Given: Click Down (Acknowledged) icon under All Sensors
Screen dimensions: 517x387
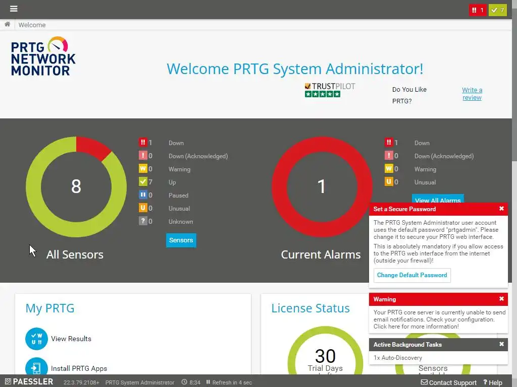Looking at the screenshot, I should click(143, 155).
